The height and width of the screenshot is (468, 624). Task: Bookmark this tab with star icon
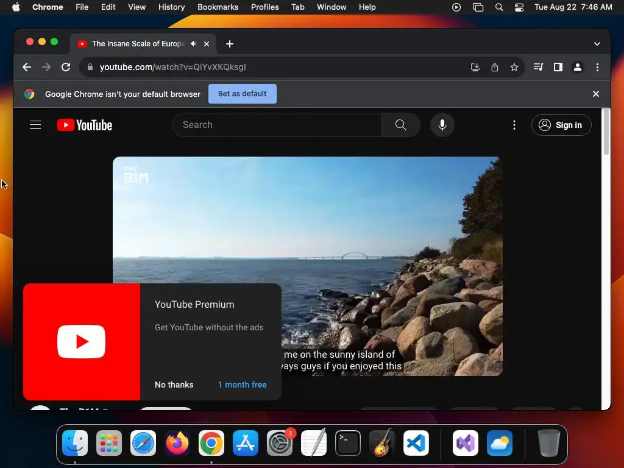coord(514,67)
